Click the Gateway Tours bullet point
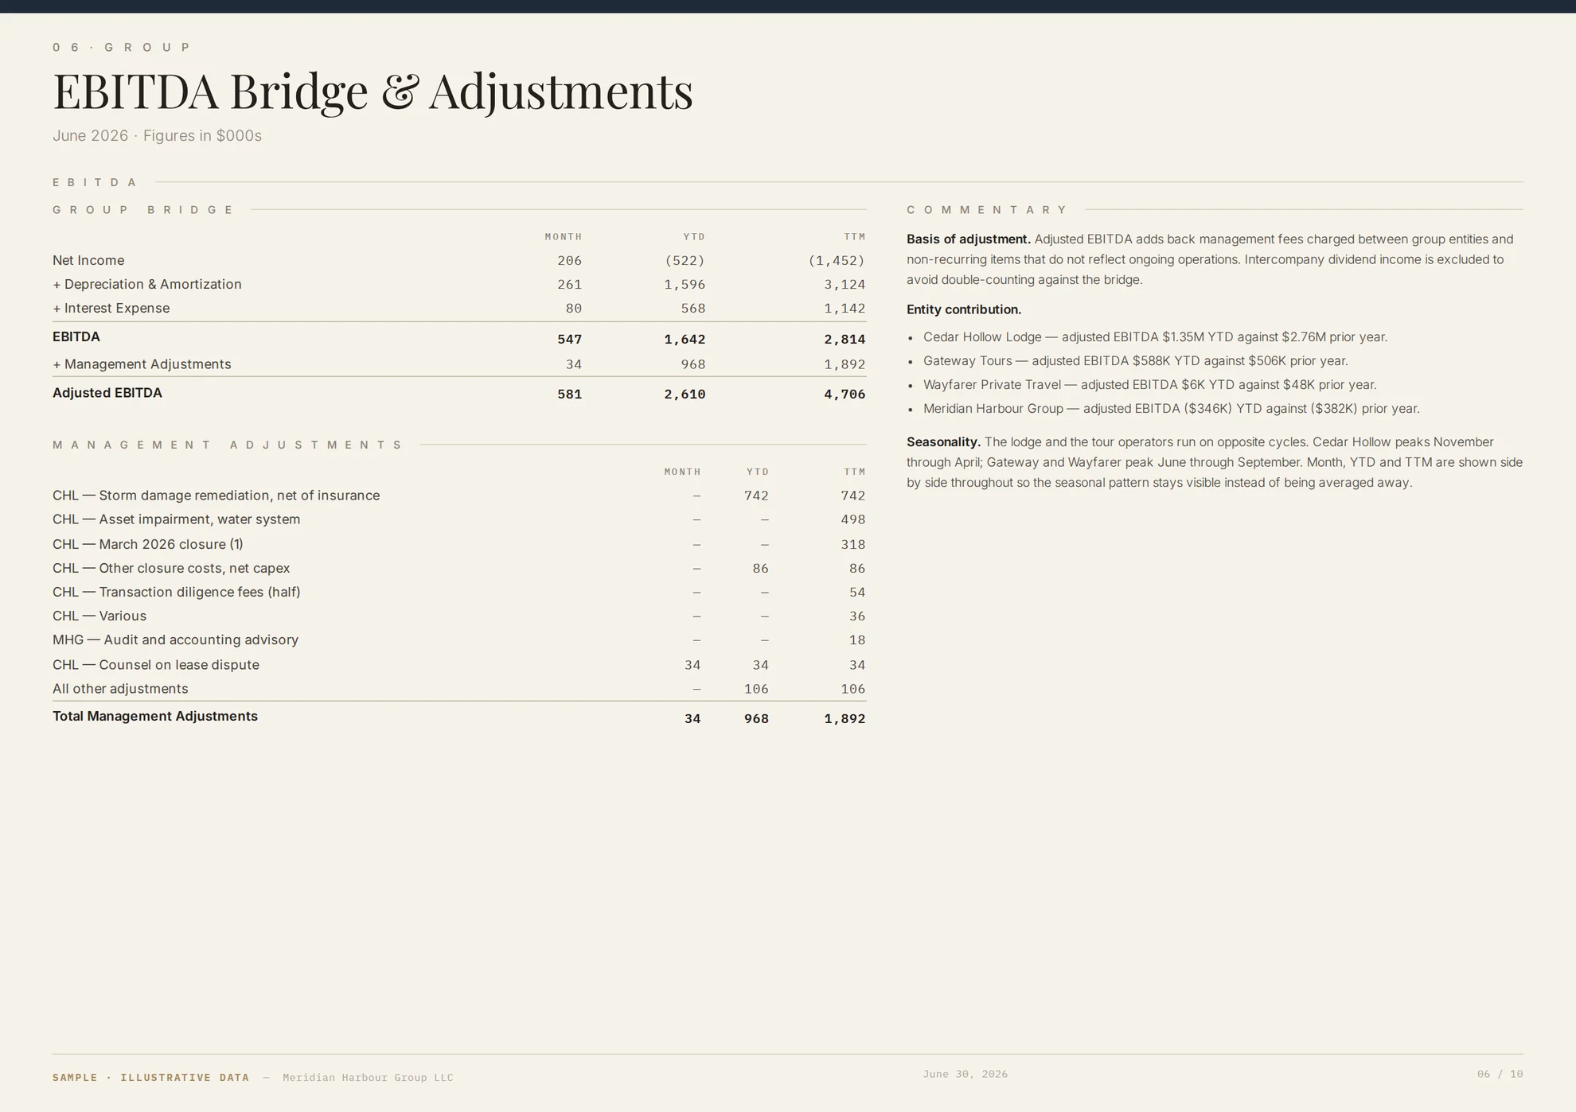This screenshot has width=1576, height=1112. coord(1136,360)
